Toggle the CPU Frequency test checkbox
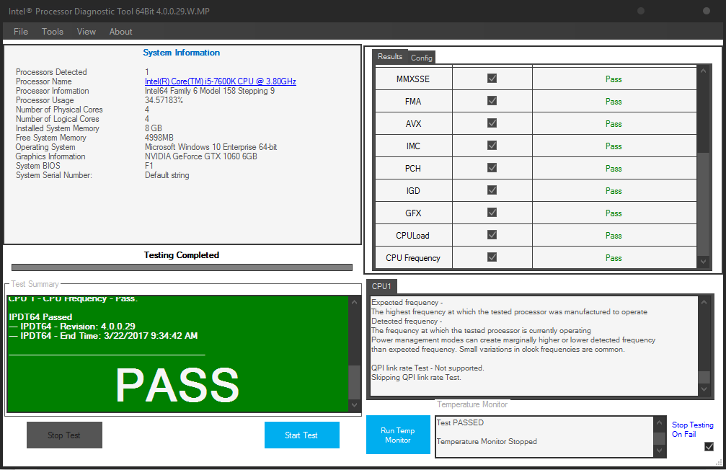Image resolution: width=726 pixels, height=470 pixels. click(x=492, y=257)
